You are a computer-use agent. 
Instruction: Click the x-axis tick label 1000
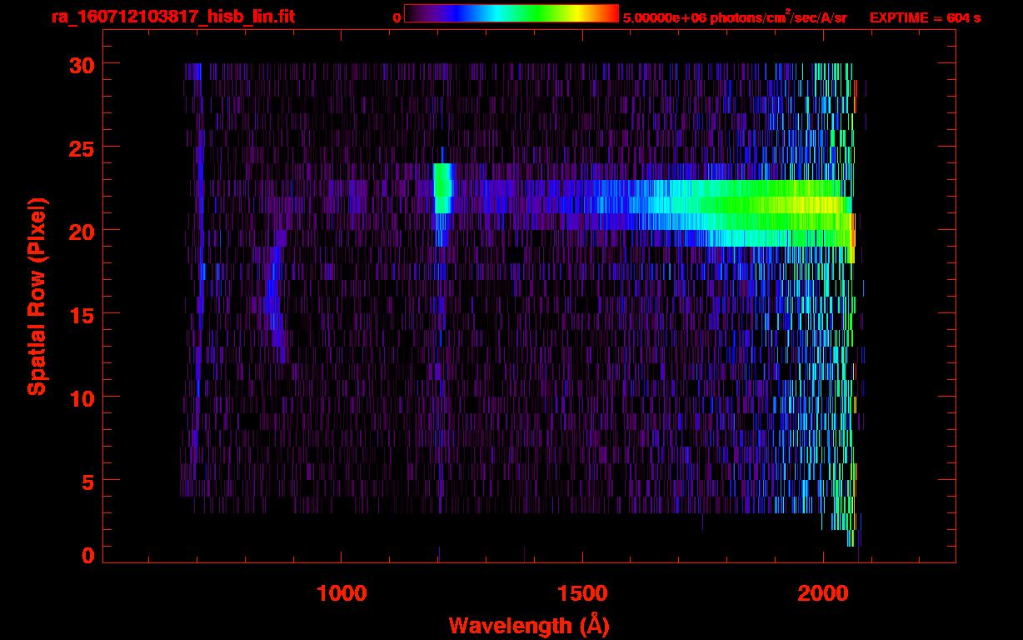342,593
